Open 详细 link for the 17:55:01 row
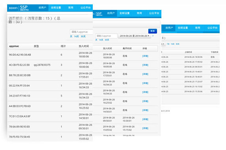 tap(145, 74)
